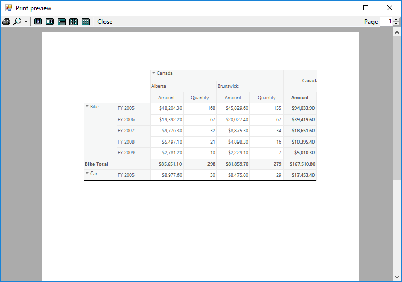Maximize the Print preview window
This screenshot has width=402, height=282.
pyautogui.click(x=366, y=8)
